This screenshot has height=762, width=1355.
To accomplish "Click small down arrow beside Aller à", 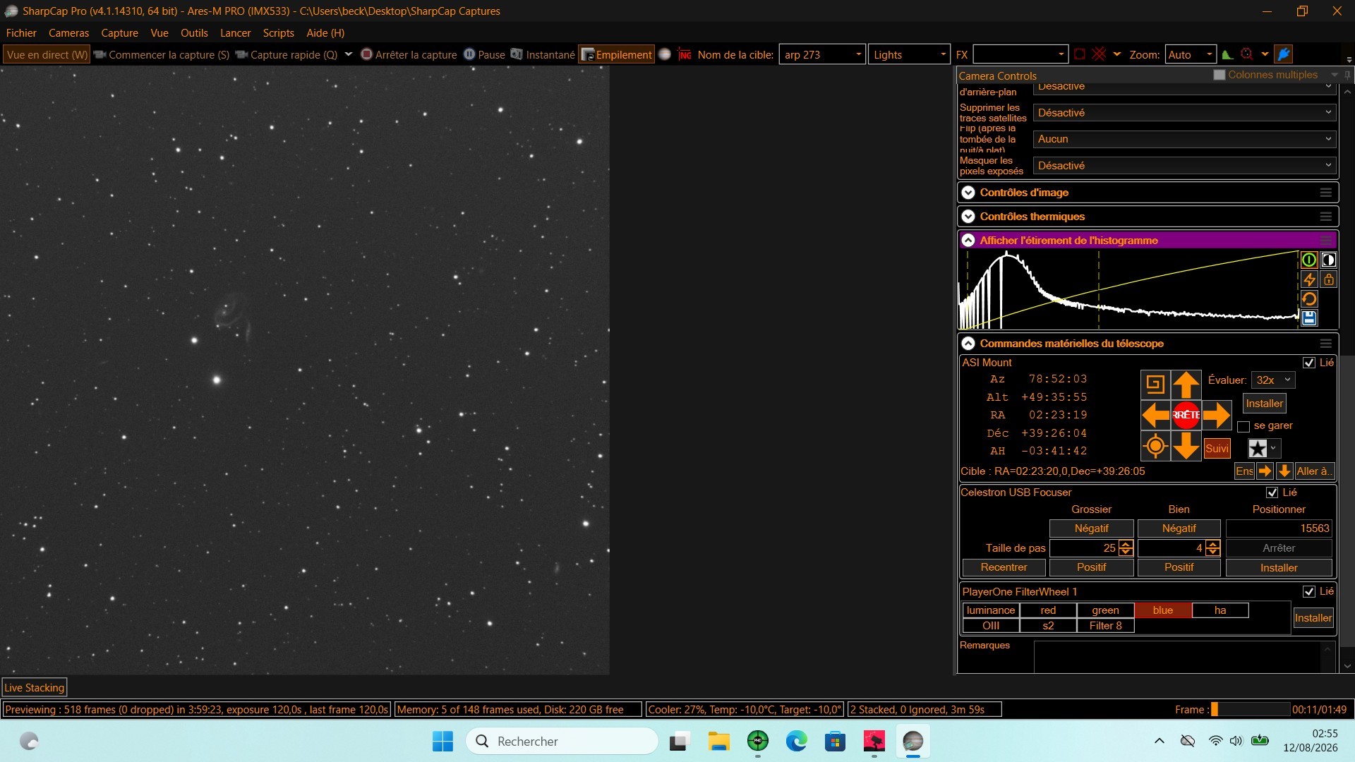I will pyautogui.click(x=1284, y=471).
